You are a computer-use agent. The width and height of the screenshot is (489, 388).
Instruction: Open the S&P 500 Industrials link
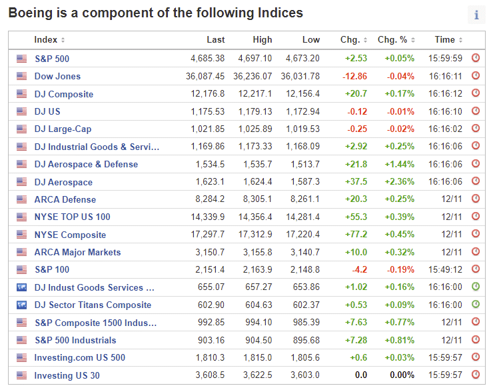click(x=75, y=340)
